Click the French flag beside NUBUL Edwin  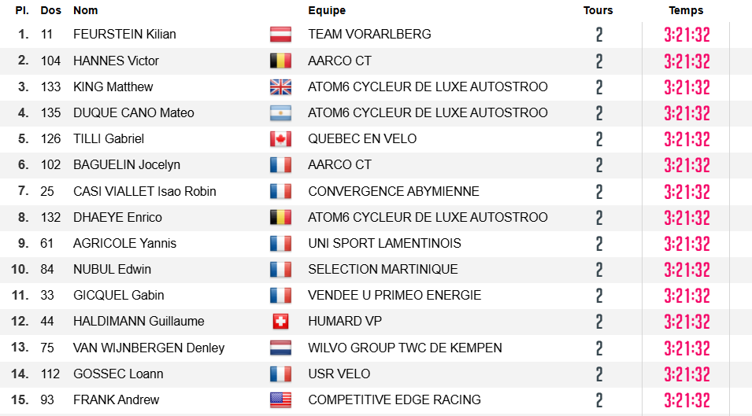point(280,270)
